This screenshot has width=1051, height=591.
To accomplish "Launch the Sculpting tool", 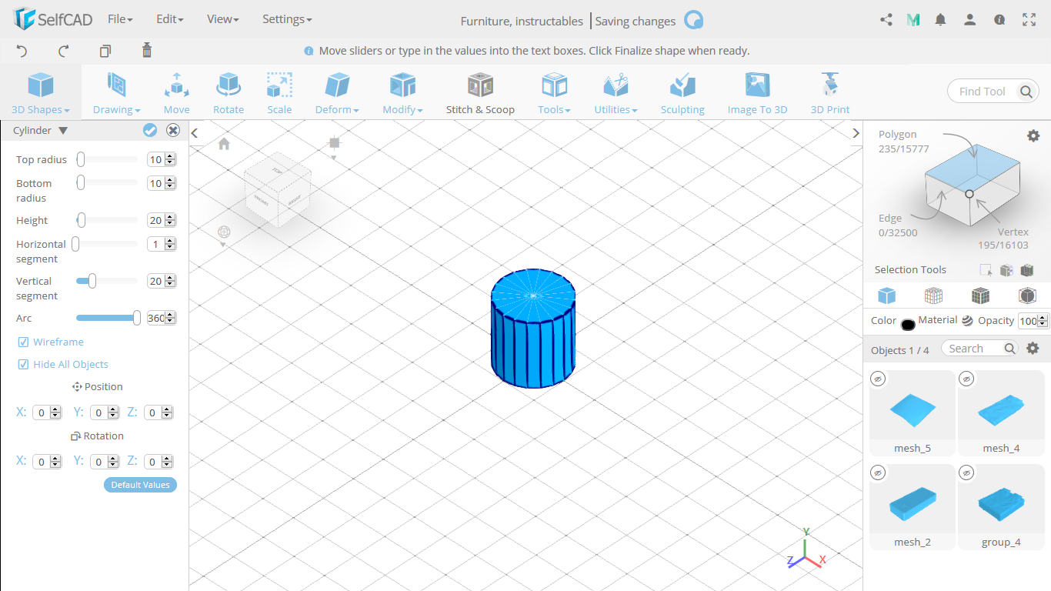I will click(x=682, y=93).
